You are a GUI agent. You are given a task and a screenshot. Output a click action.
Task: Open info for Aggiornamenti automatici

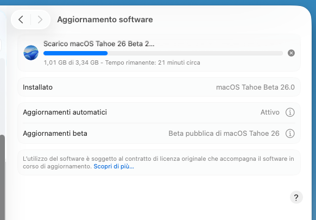point(290,112)
